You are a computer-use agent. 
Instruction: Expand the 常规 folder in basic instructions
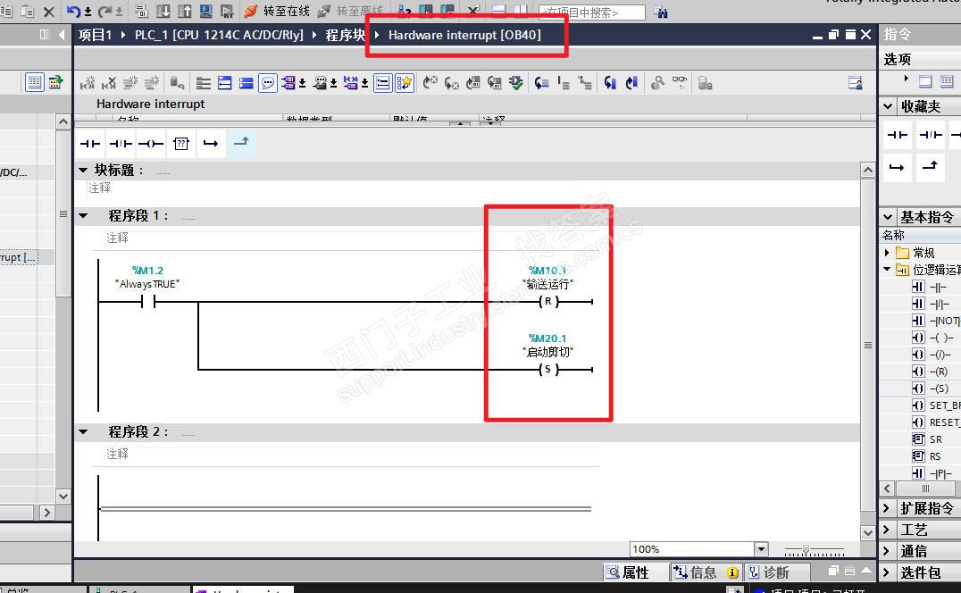(887, 253)
